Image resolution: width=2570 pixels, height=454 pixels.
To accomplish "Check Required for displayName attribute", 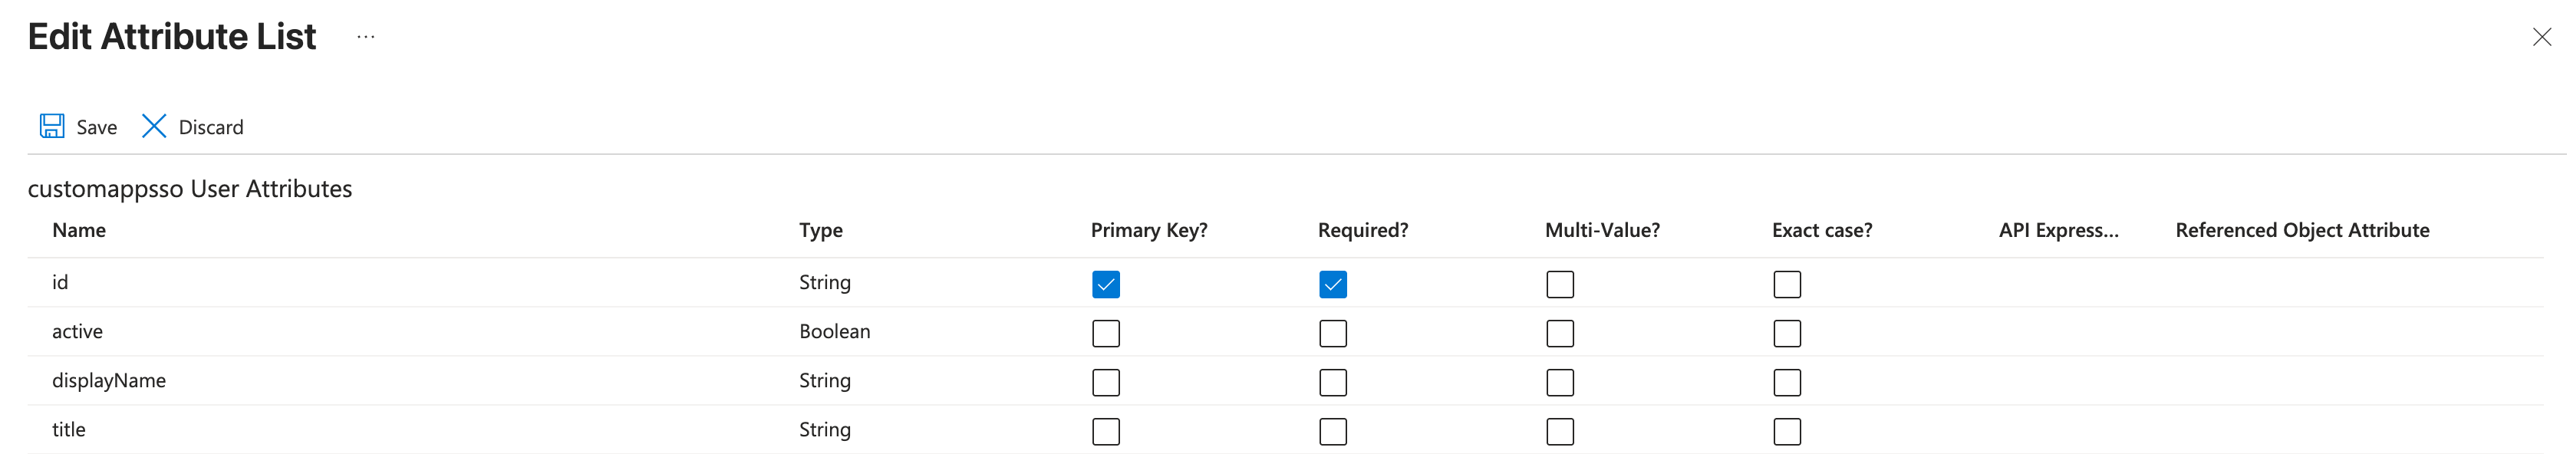I will click(x=1333, y=382).
